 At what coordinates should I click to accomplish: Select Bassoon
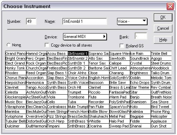click(99, 83)
